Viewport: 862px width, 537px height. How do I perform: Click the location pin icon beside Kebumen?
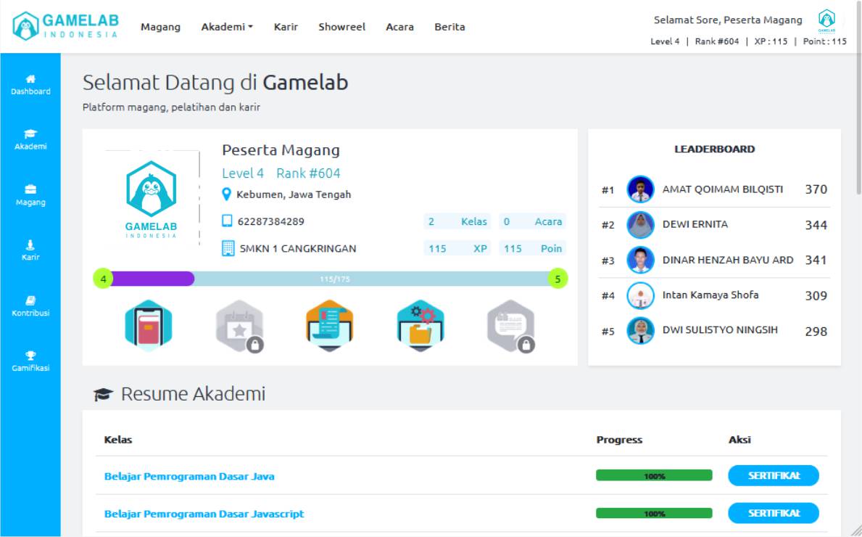[226, 194]
